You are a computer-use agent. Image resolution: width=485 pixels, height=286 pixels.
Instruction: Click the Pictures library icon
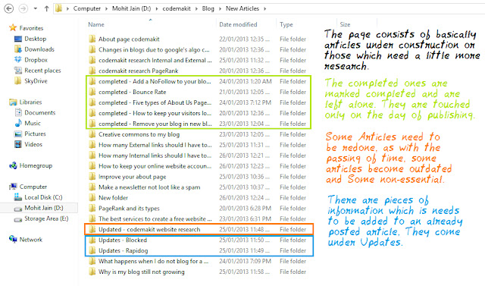(18, 134)
